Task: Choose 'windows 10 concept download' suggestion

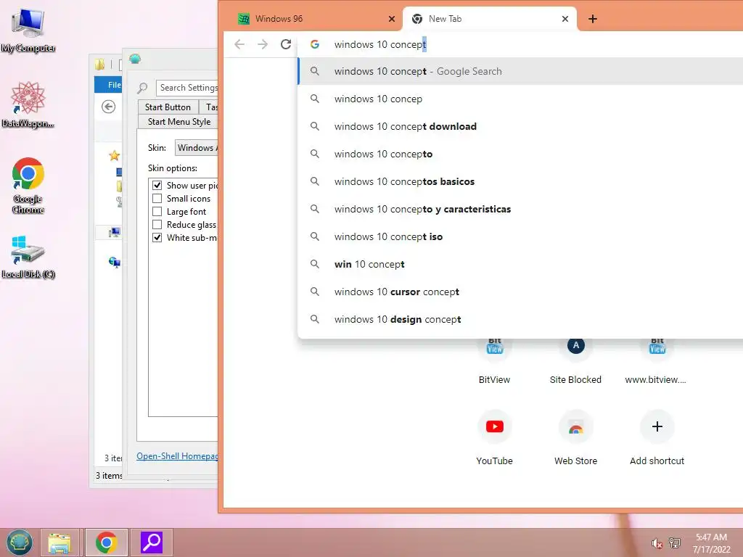Action: (520, 126)
